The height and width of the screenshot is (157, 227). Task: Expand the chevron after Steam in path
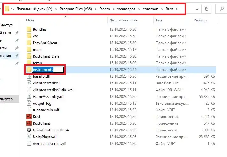[x=114, y=9]
